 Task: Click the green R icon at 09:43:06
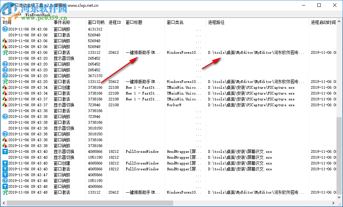5,52
